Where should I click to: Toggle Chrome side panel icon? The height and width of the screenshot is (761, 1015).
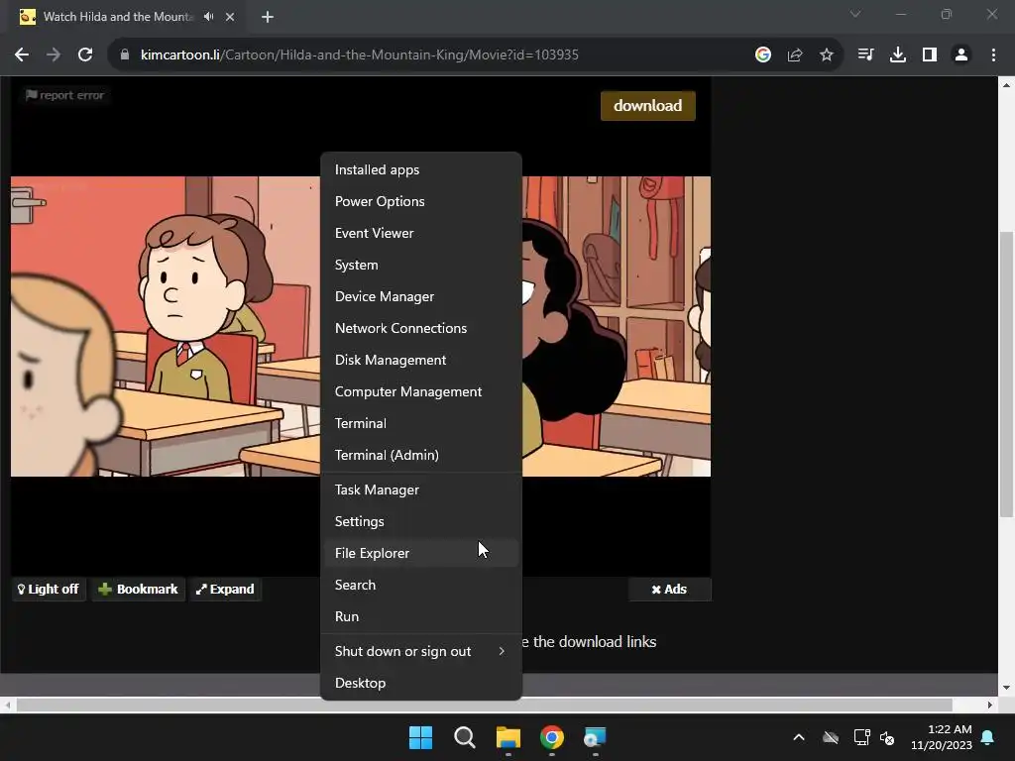pyautogui.click(x=930, y=55)
